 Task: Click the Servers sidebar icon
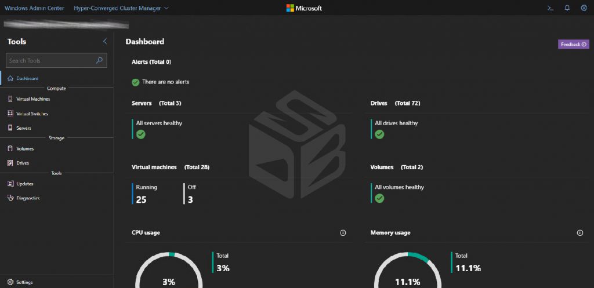[x=10, y=128]
